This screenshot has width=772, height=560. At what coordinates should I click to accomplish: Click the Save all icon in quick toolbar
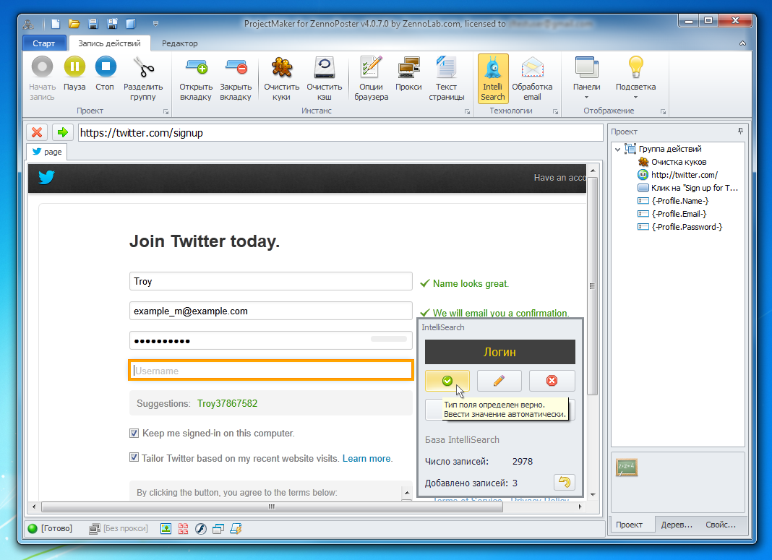click(x=112, y=24)
